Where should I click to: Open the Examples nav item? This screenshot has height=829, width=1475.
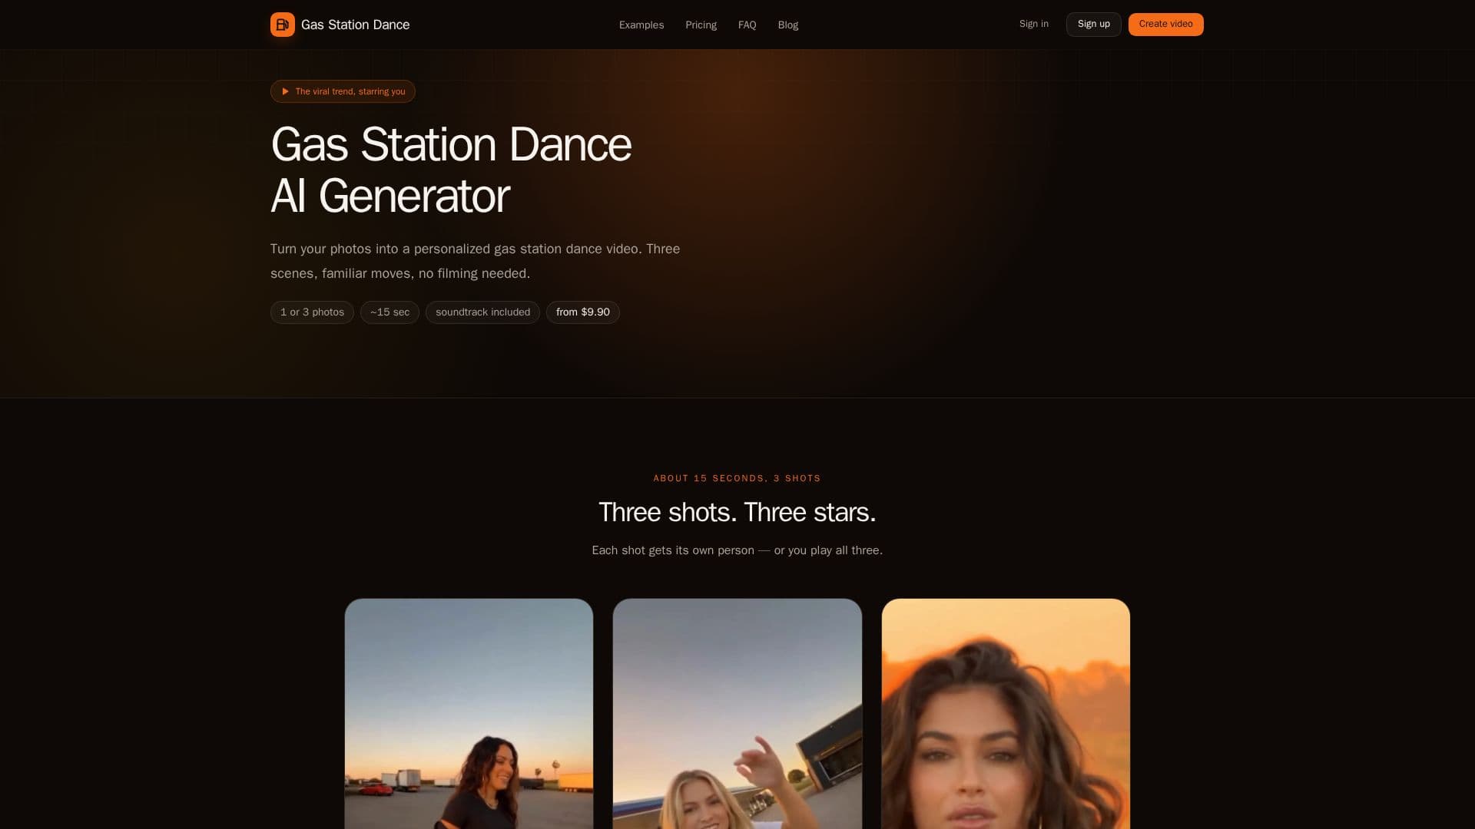[641, 25]
